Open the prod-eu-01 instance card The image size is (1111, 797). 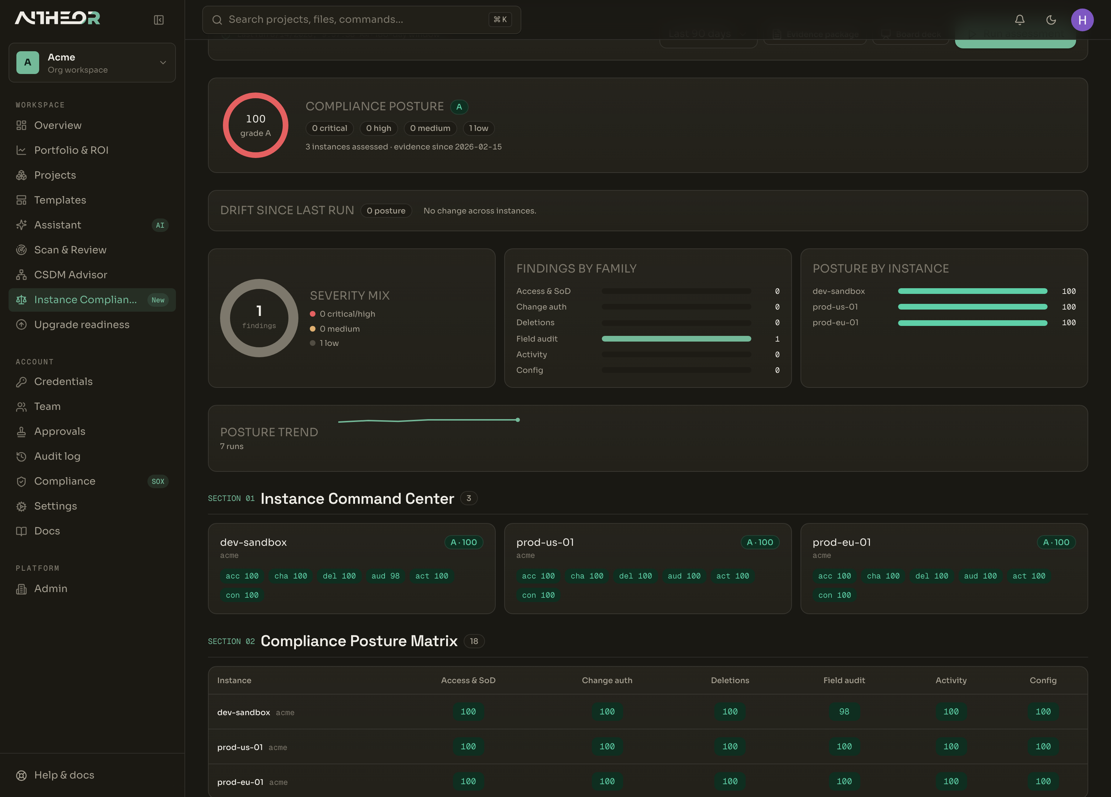(944, 568)
